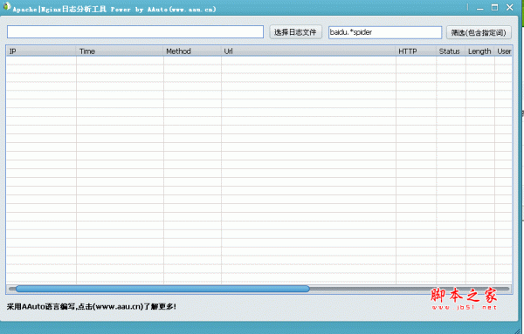Sort by Time column header
This screenshot has height=334, width=524.
click(x=120, y=51)
